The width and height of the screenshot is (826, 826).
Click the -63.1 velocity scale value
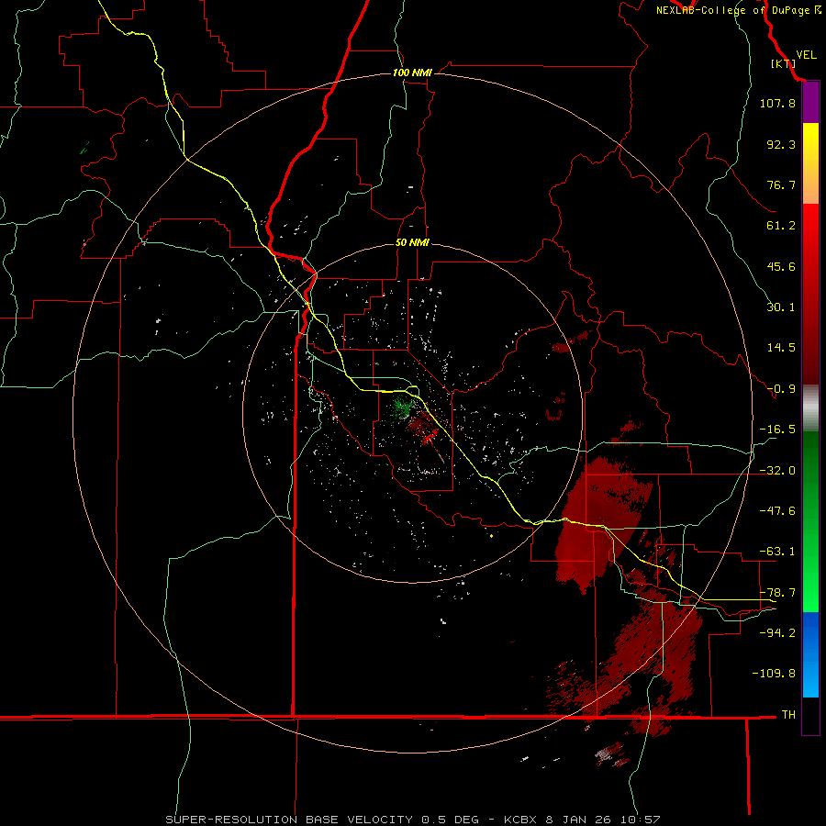777,552
